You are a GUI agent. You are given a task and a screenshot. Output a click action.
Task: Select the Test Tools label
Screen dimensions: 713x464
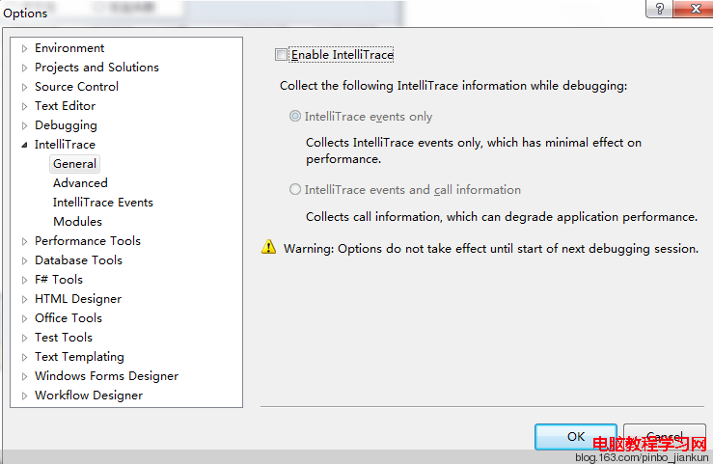64,338
